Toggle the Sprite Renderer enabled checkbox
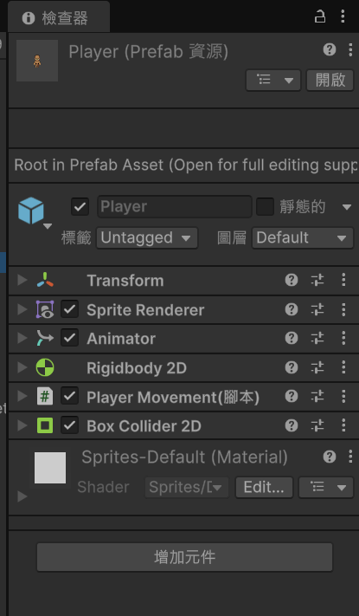This screenshot has height=616, width=359. click(69, 309)
